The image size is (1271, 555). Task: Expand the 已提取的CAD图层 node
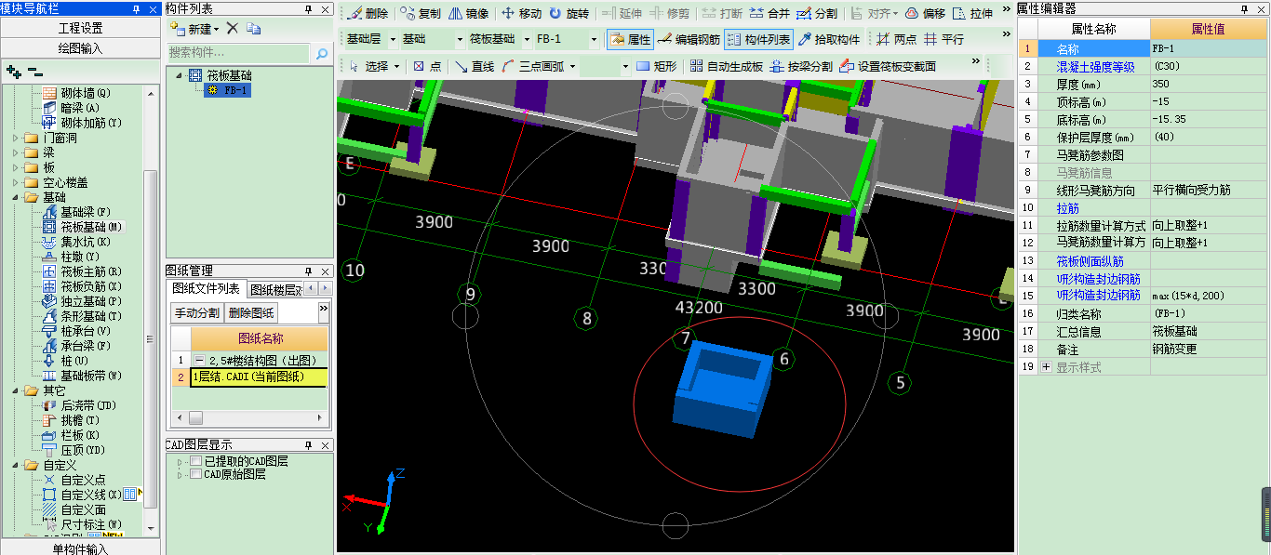click(x=180, y=461)
